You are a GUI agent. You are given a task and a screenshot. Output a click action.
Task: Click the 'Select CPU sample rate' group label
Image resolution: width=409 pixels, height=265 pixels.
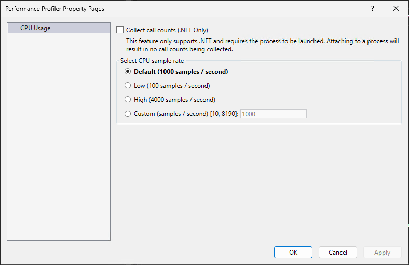pyautogui.click(x=152, y=61)
